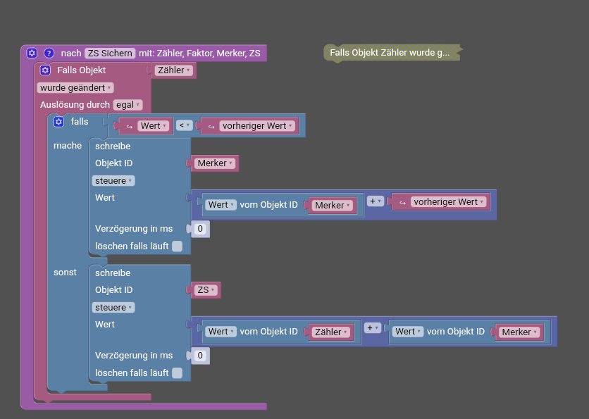Open the Wert dropdown in falls condition
This screenshot has height=419, width=589.
point(154,126)
